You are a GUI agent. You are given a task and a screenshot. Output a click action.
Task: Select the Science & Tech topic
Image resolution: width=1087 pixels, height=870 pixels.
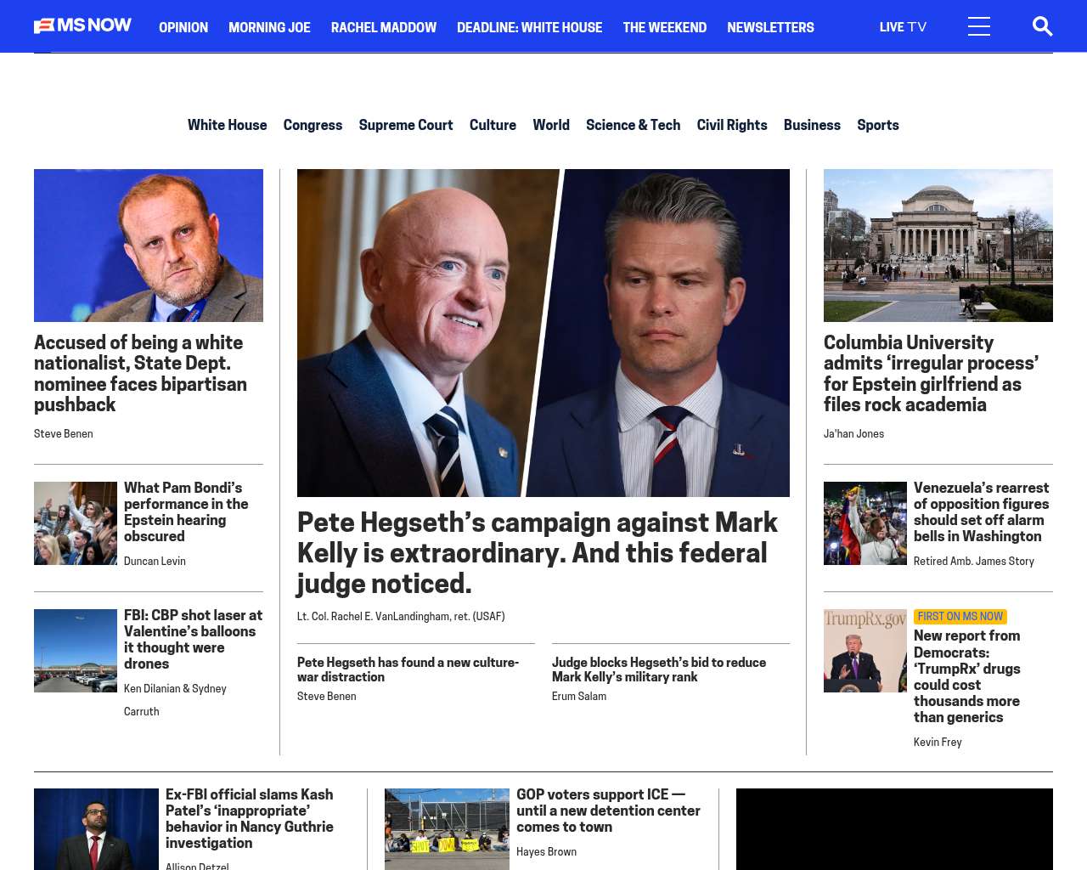[x=633, y=125]
